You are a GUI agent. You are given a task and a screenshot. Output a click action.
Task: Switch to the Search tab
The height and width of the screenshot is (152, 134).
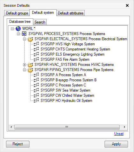click(40, 22)
